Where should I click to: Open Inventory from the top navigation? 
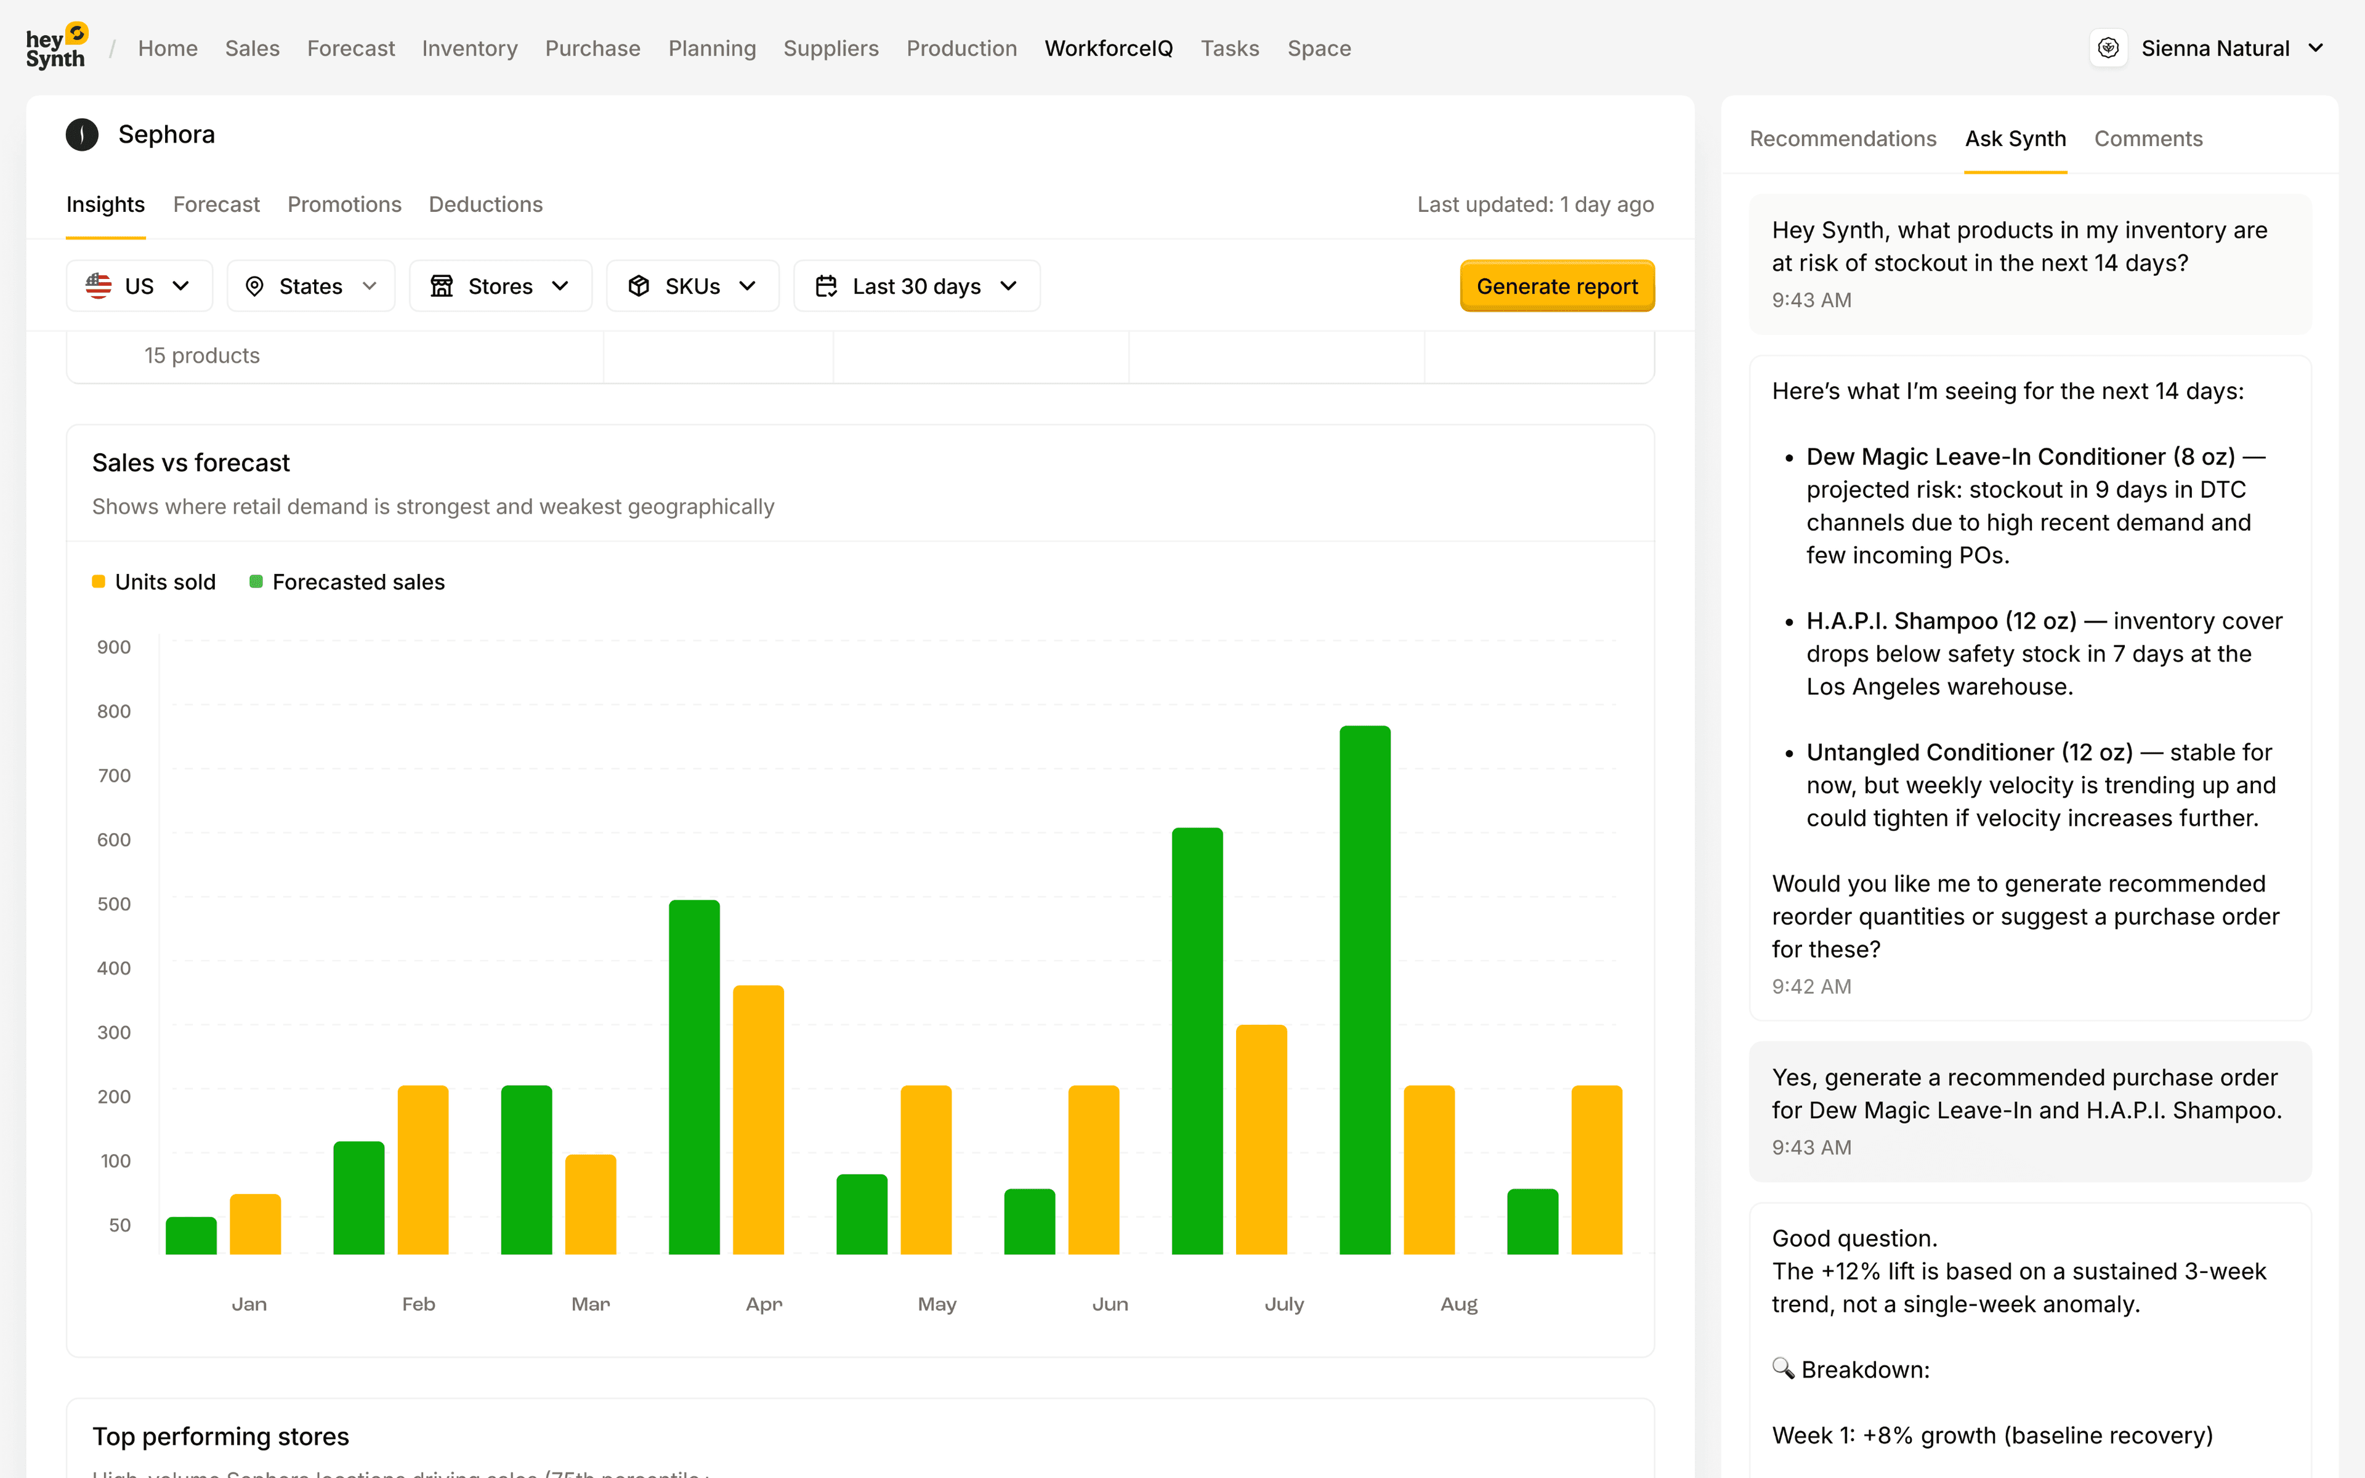tap(470, 48)
